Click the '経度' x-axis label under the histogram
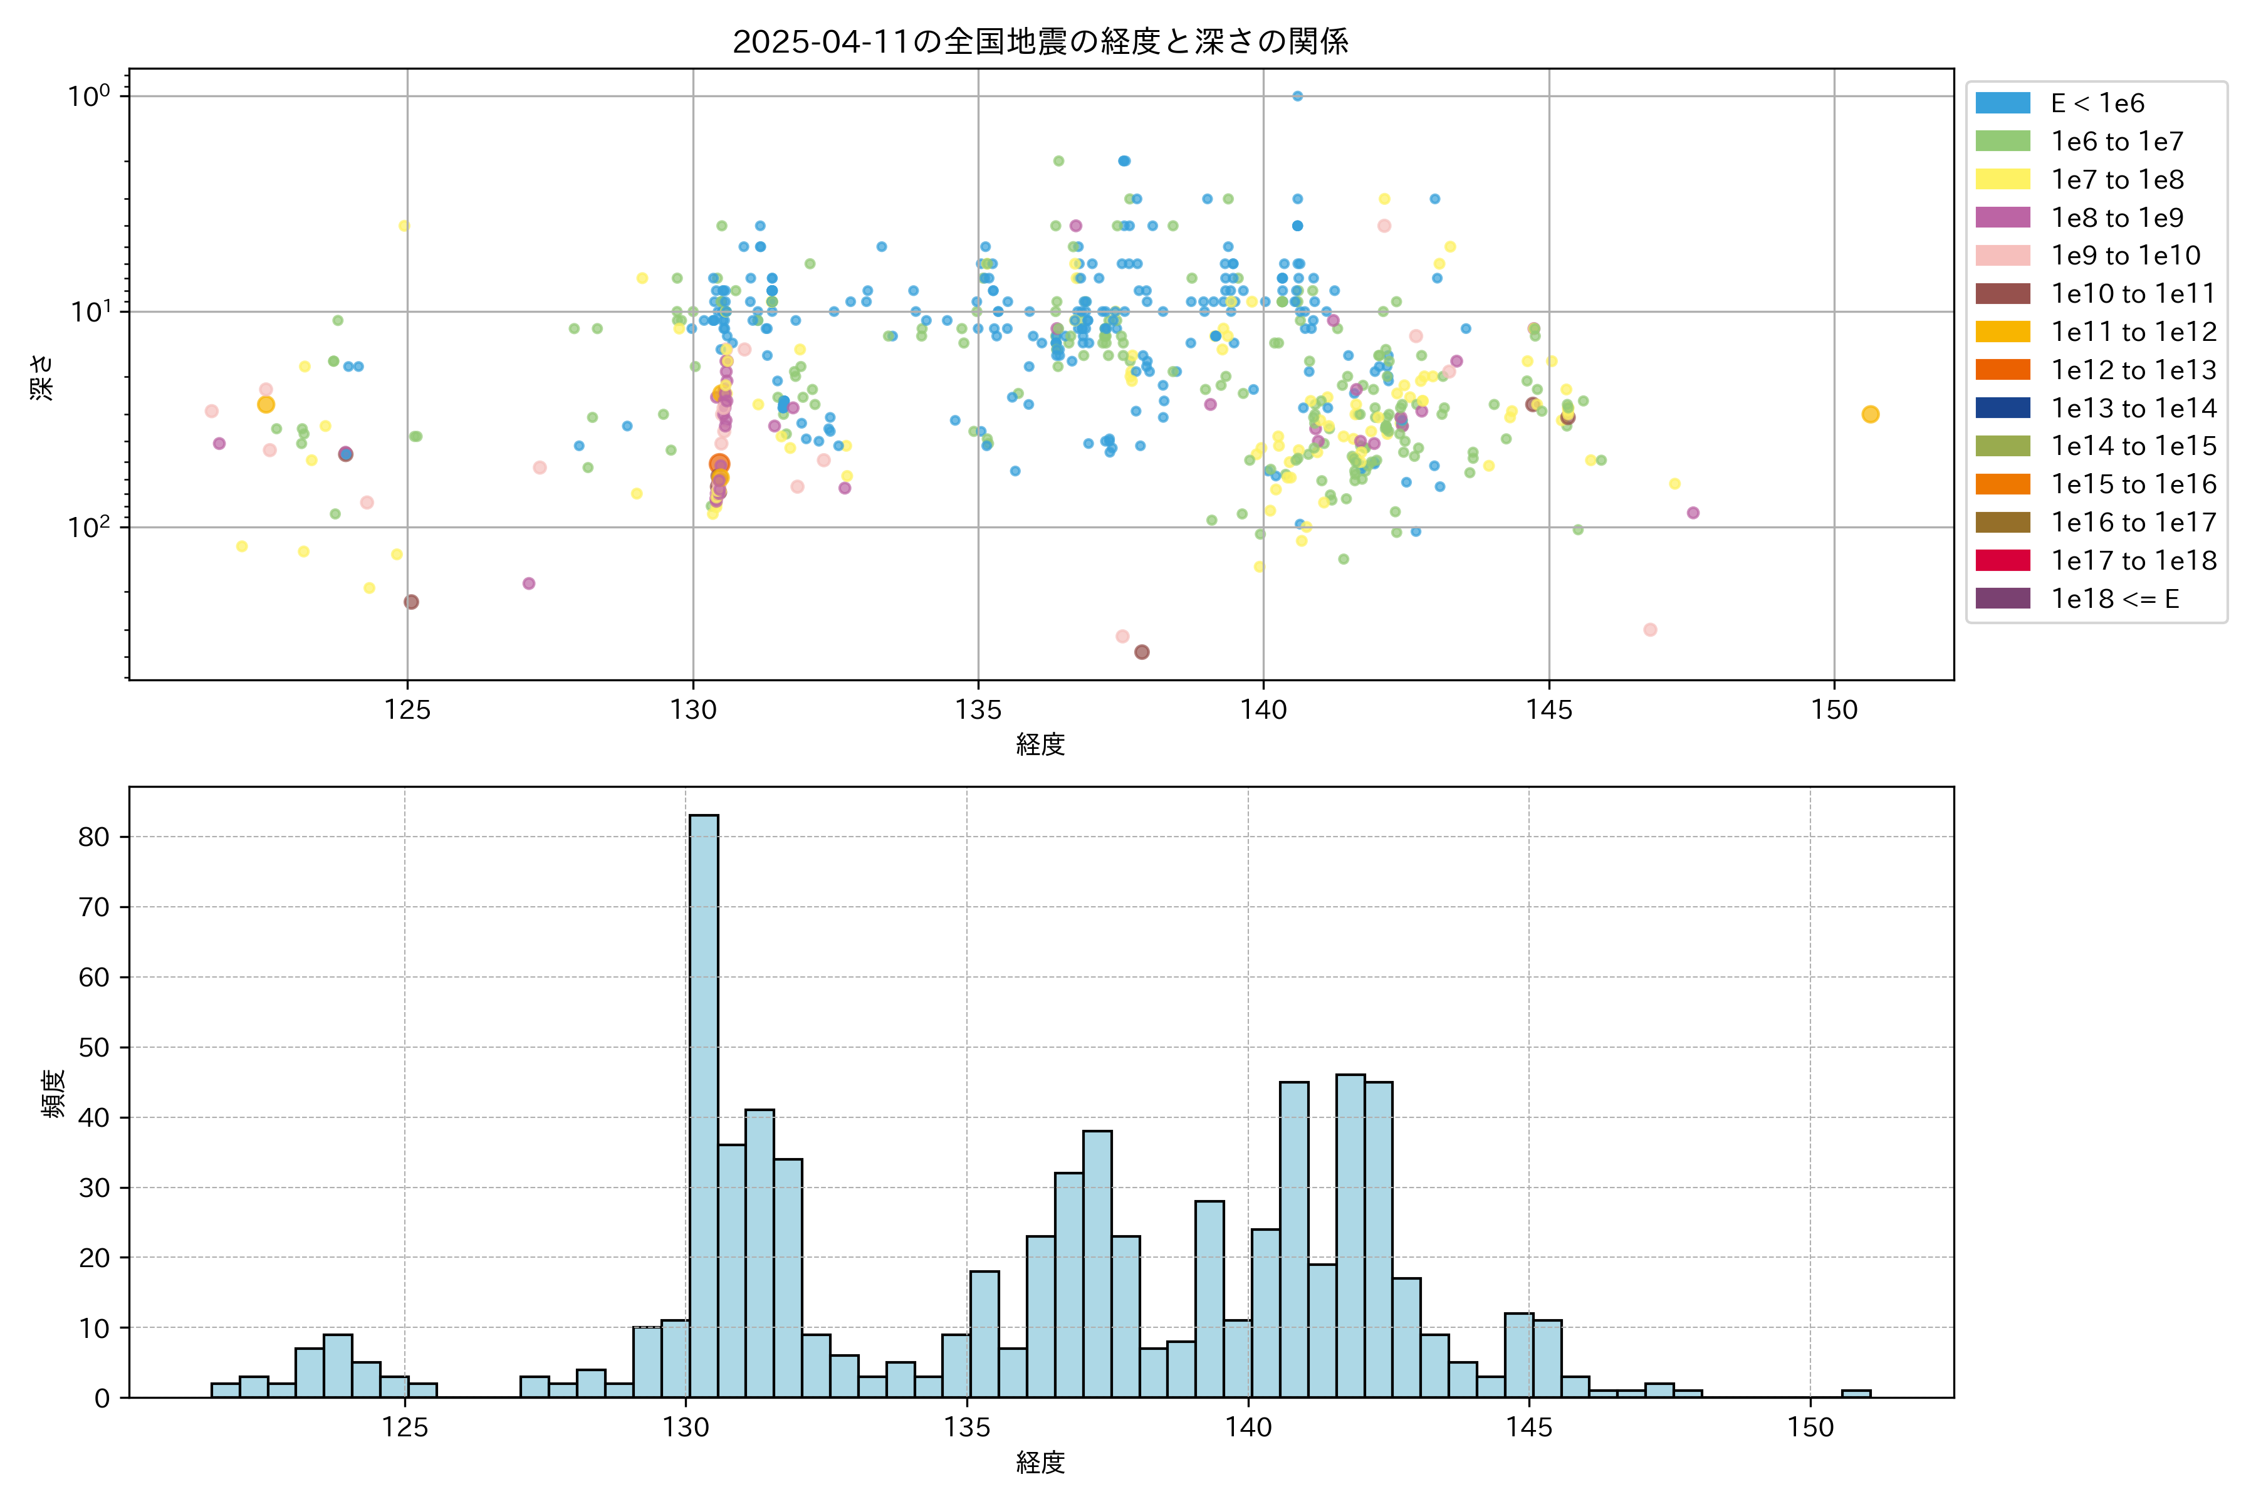 (1041, 1462)
